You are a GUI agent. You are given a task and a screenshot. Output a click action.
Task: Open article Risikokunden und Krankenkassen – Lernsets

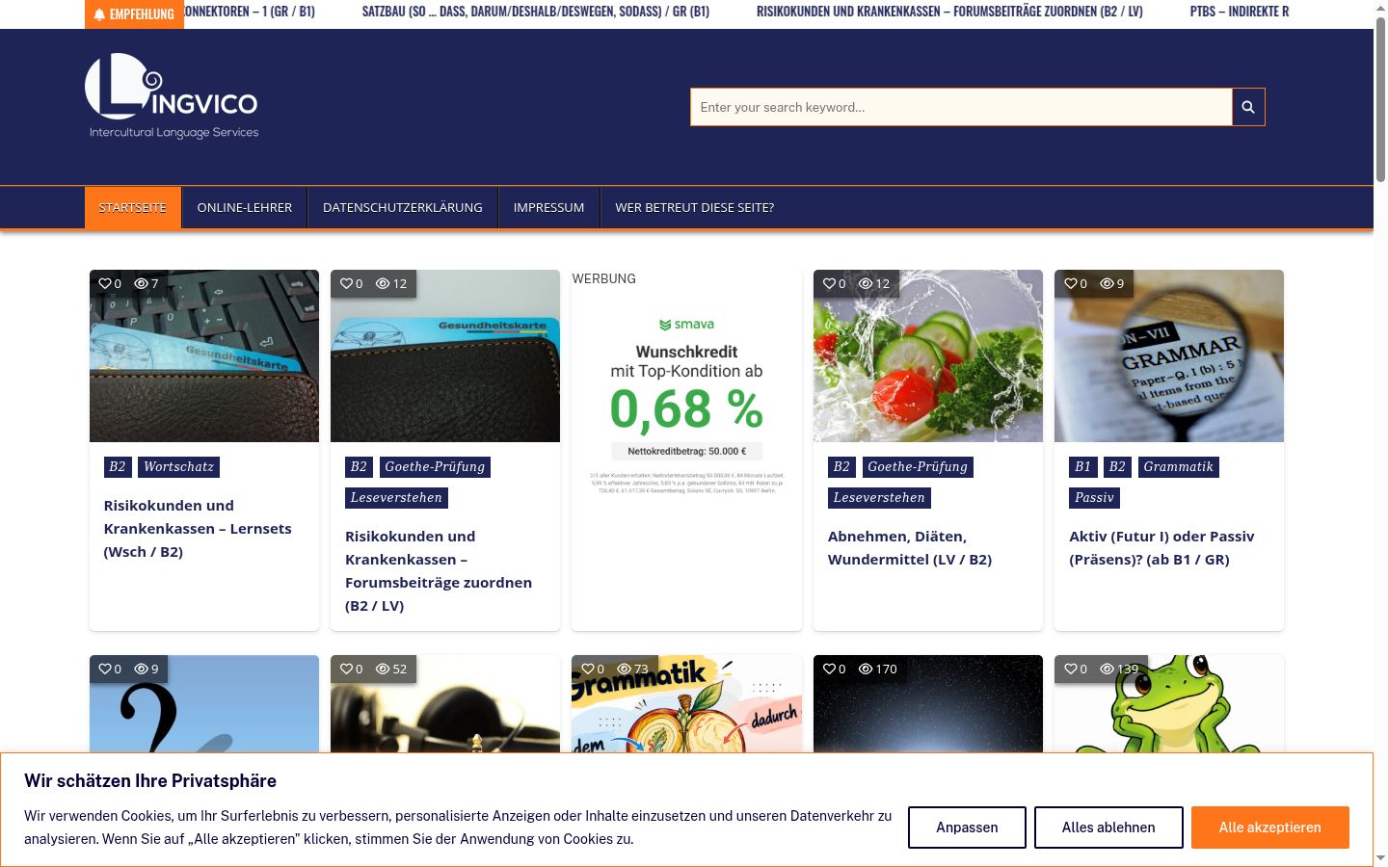198,529
